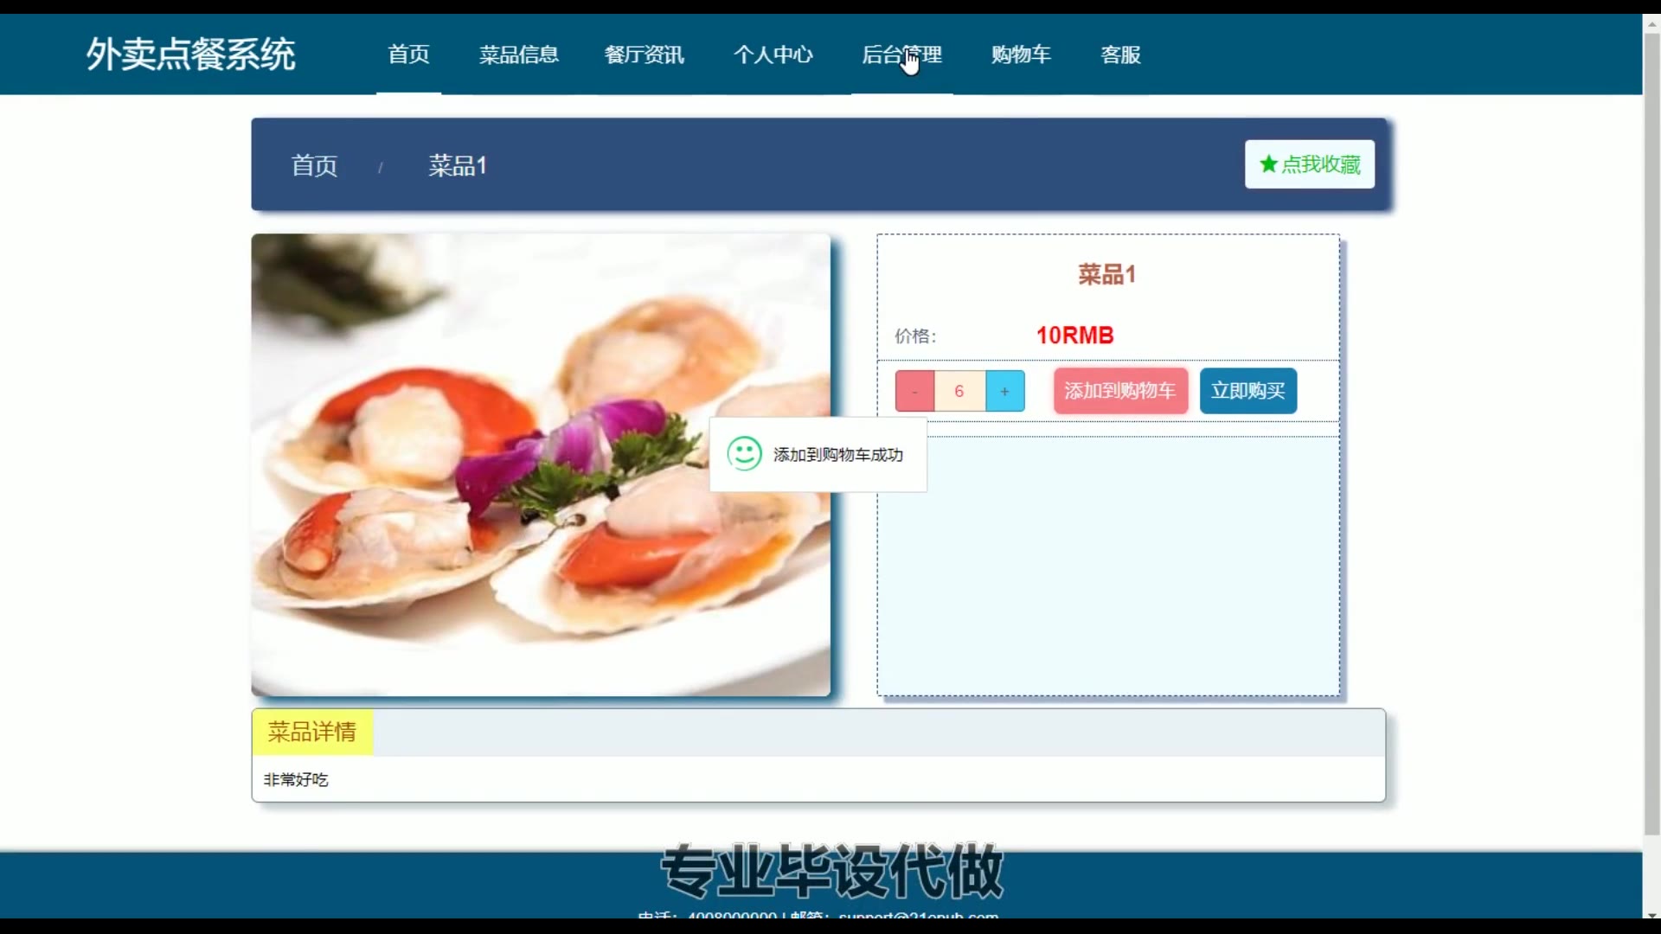
Task: Click the 外卖点餐系统 site logo title
Action: (x=190, y=54)
